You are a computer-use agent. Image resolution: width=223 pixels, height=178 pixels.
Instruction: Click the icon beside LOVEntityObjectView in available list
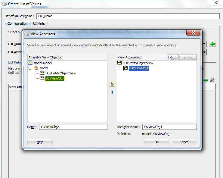click(42, 73)
